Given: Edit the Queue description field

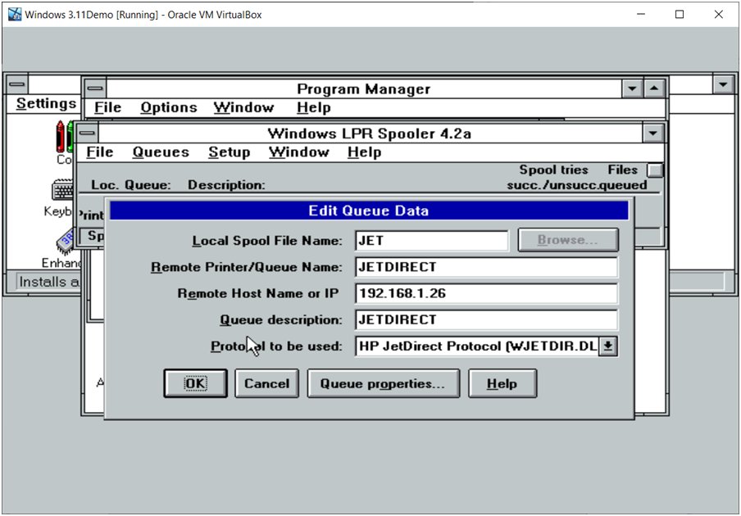Looking at the screenshot, I should 486,319.
